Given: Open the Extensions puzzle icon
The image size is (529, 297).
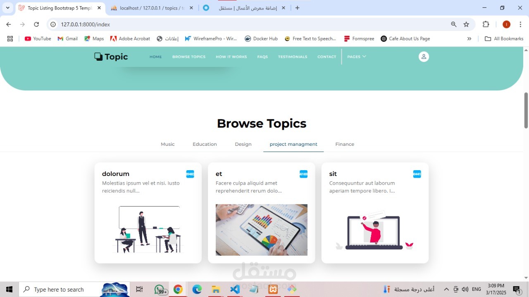Looking at the screenshot, I should point(486,24).
